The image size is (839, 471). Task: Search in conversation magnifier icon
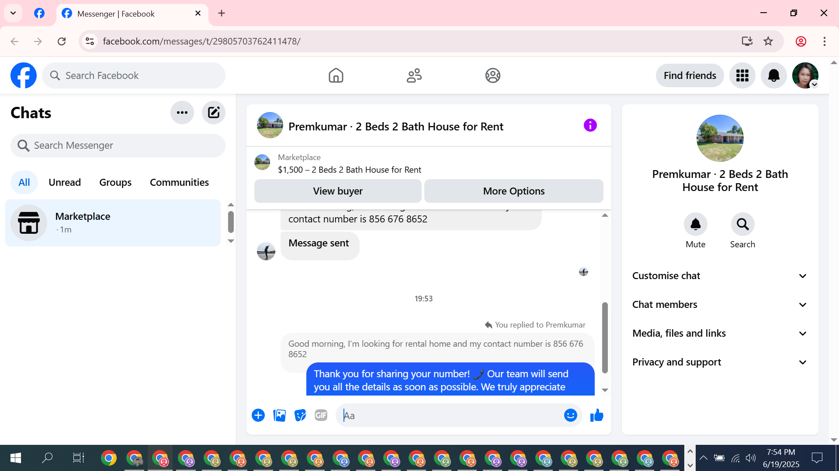[x=742, y=224]
